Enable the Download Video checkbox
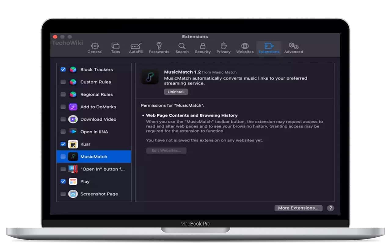391x248 pixels. coord(63,119)
